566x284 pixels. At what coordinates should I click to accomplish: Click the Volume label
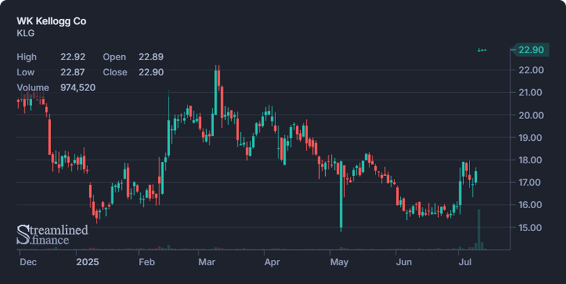(33, 88)
